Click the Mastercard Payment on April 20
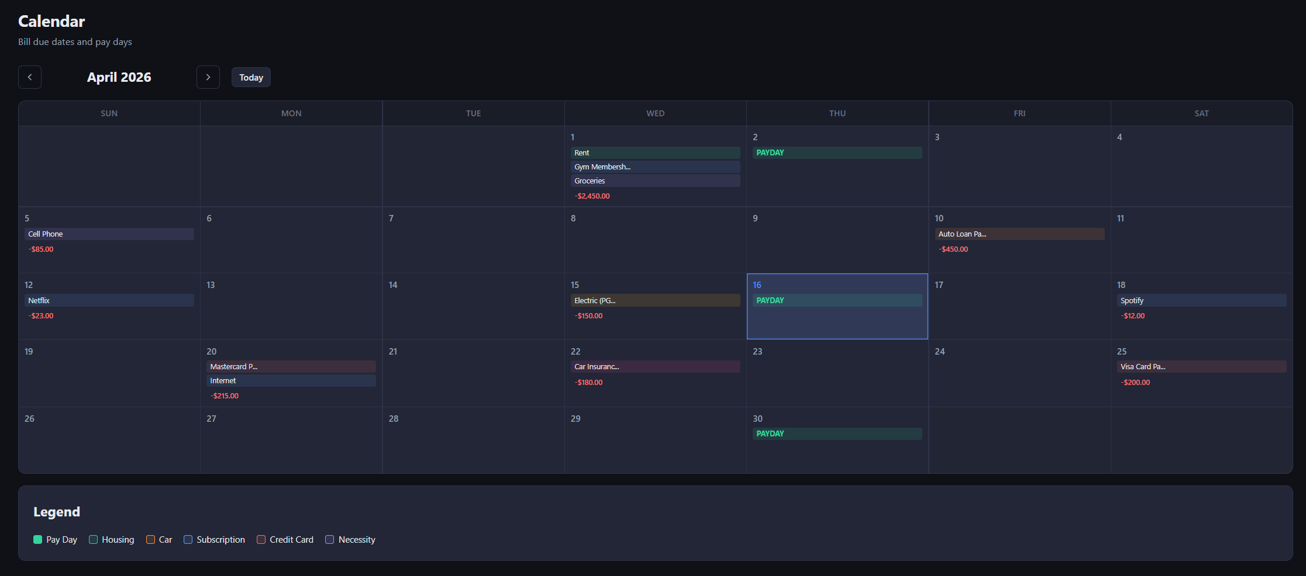 pos(291,366)
